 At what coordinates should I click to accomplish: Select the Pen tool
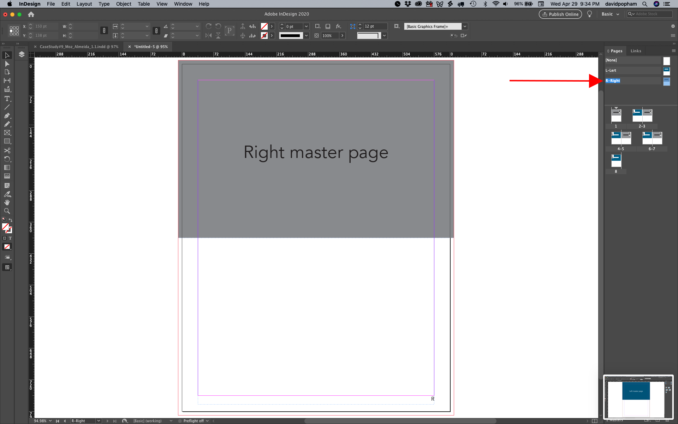point(7,116)
